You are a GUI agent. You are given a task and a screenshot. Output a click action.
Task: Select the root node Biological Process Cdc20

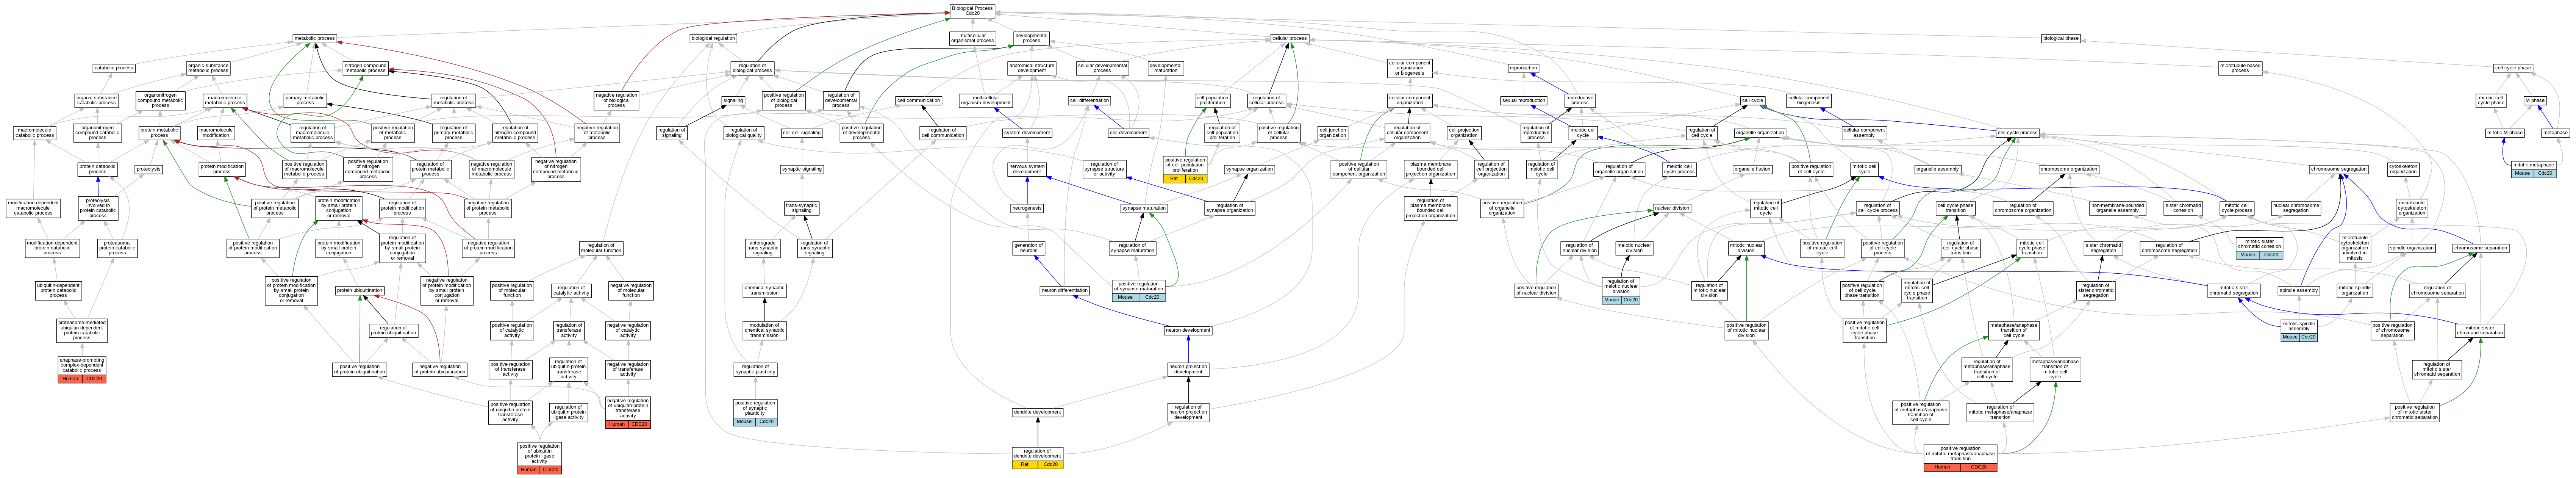point(972,11)
